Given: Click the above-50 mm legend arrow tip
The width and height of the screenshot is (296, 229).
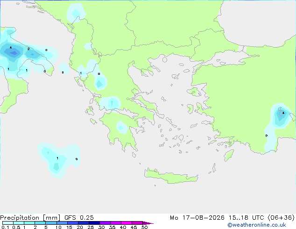Looking at the screenshot, I should click(x=148, y=223).
